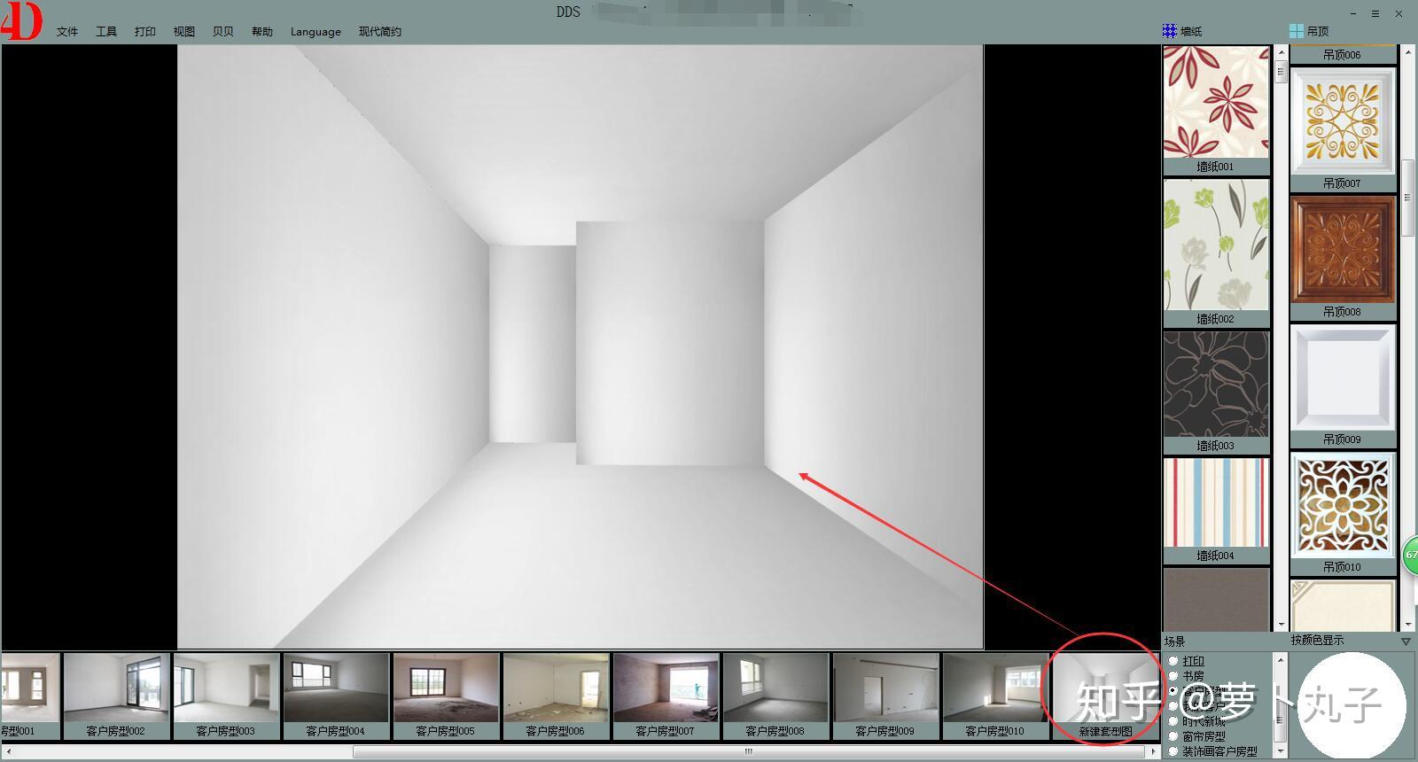Apply the 墙纸003 dark floral wallpaper

click(1216, 385)
